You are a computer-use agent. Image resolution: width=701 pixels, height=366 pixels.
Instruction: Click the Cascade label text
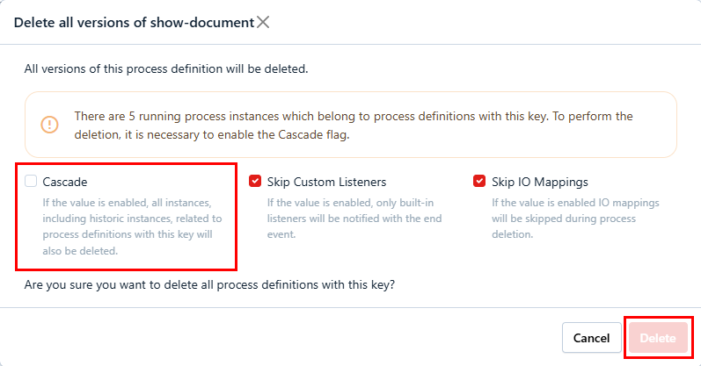65,182
